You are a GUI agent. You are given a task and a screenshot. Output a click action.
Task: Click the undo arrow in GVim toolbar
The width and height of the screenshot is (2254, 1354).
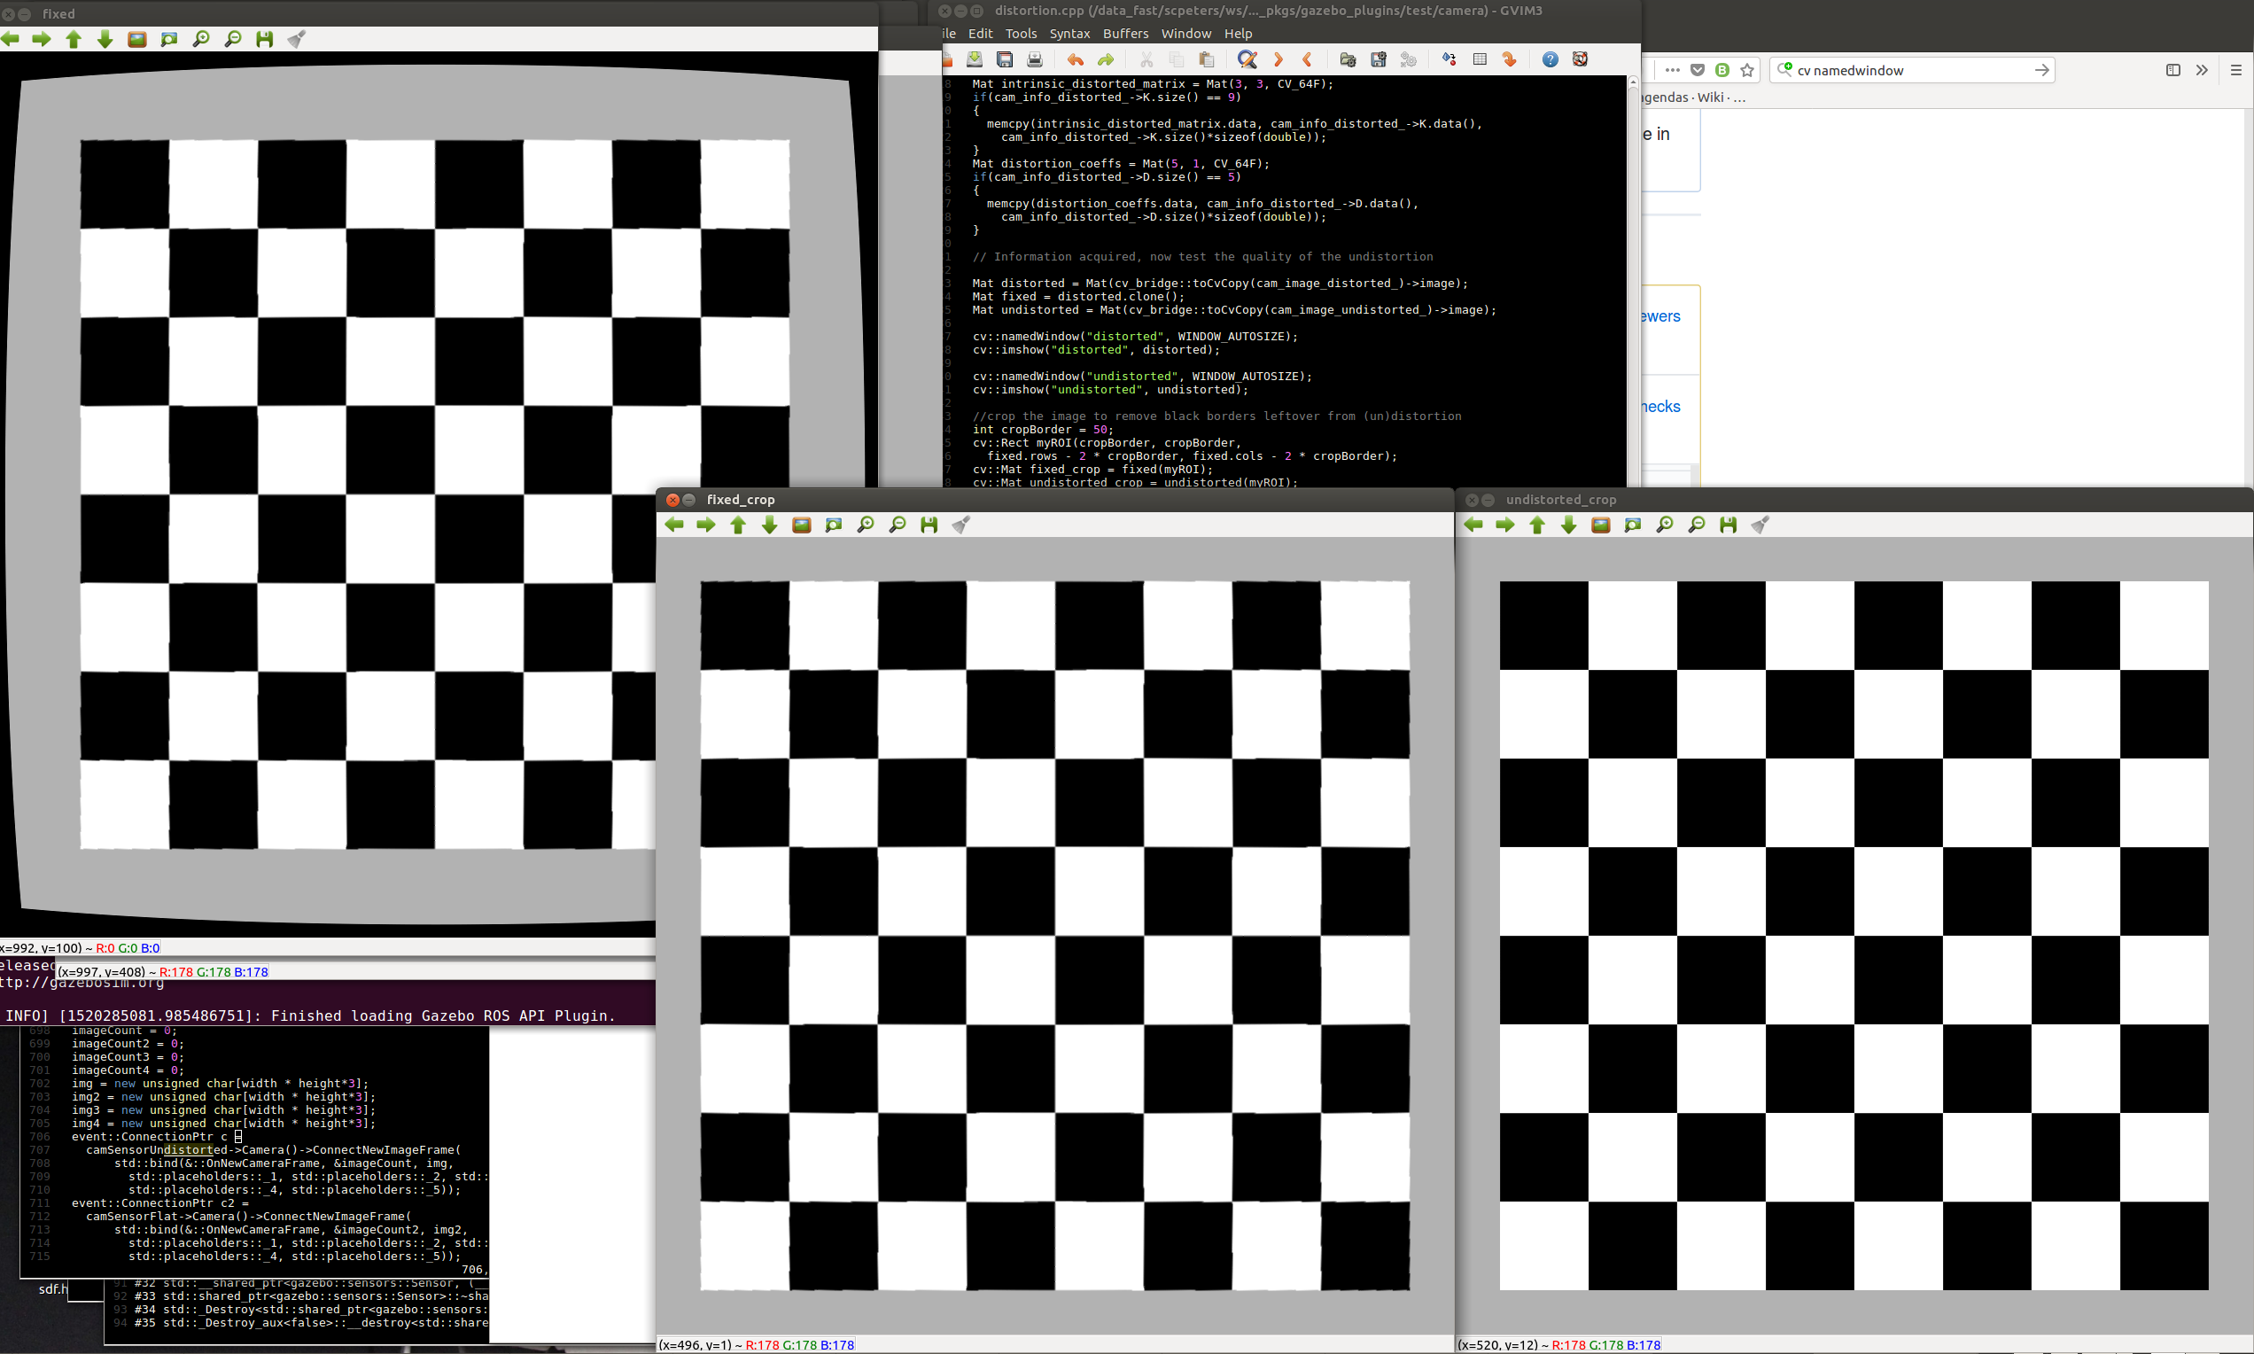click(1076, 59)
